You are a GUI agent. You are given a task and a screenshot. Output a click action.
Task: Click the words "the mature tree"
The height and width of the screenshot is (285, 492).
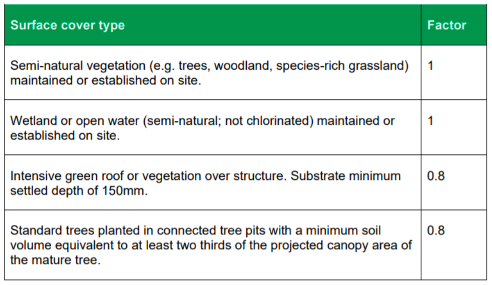(x=55, y=260)
